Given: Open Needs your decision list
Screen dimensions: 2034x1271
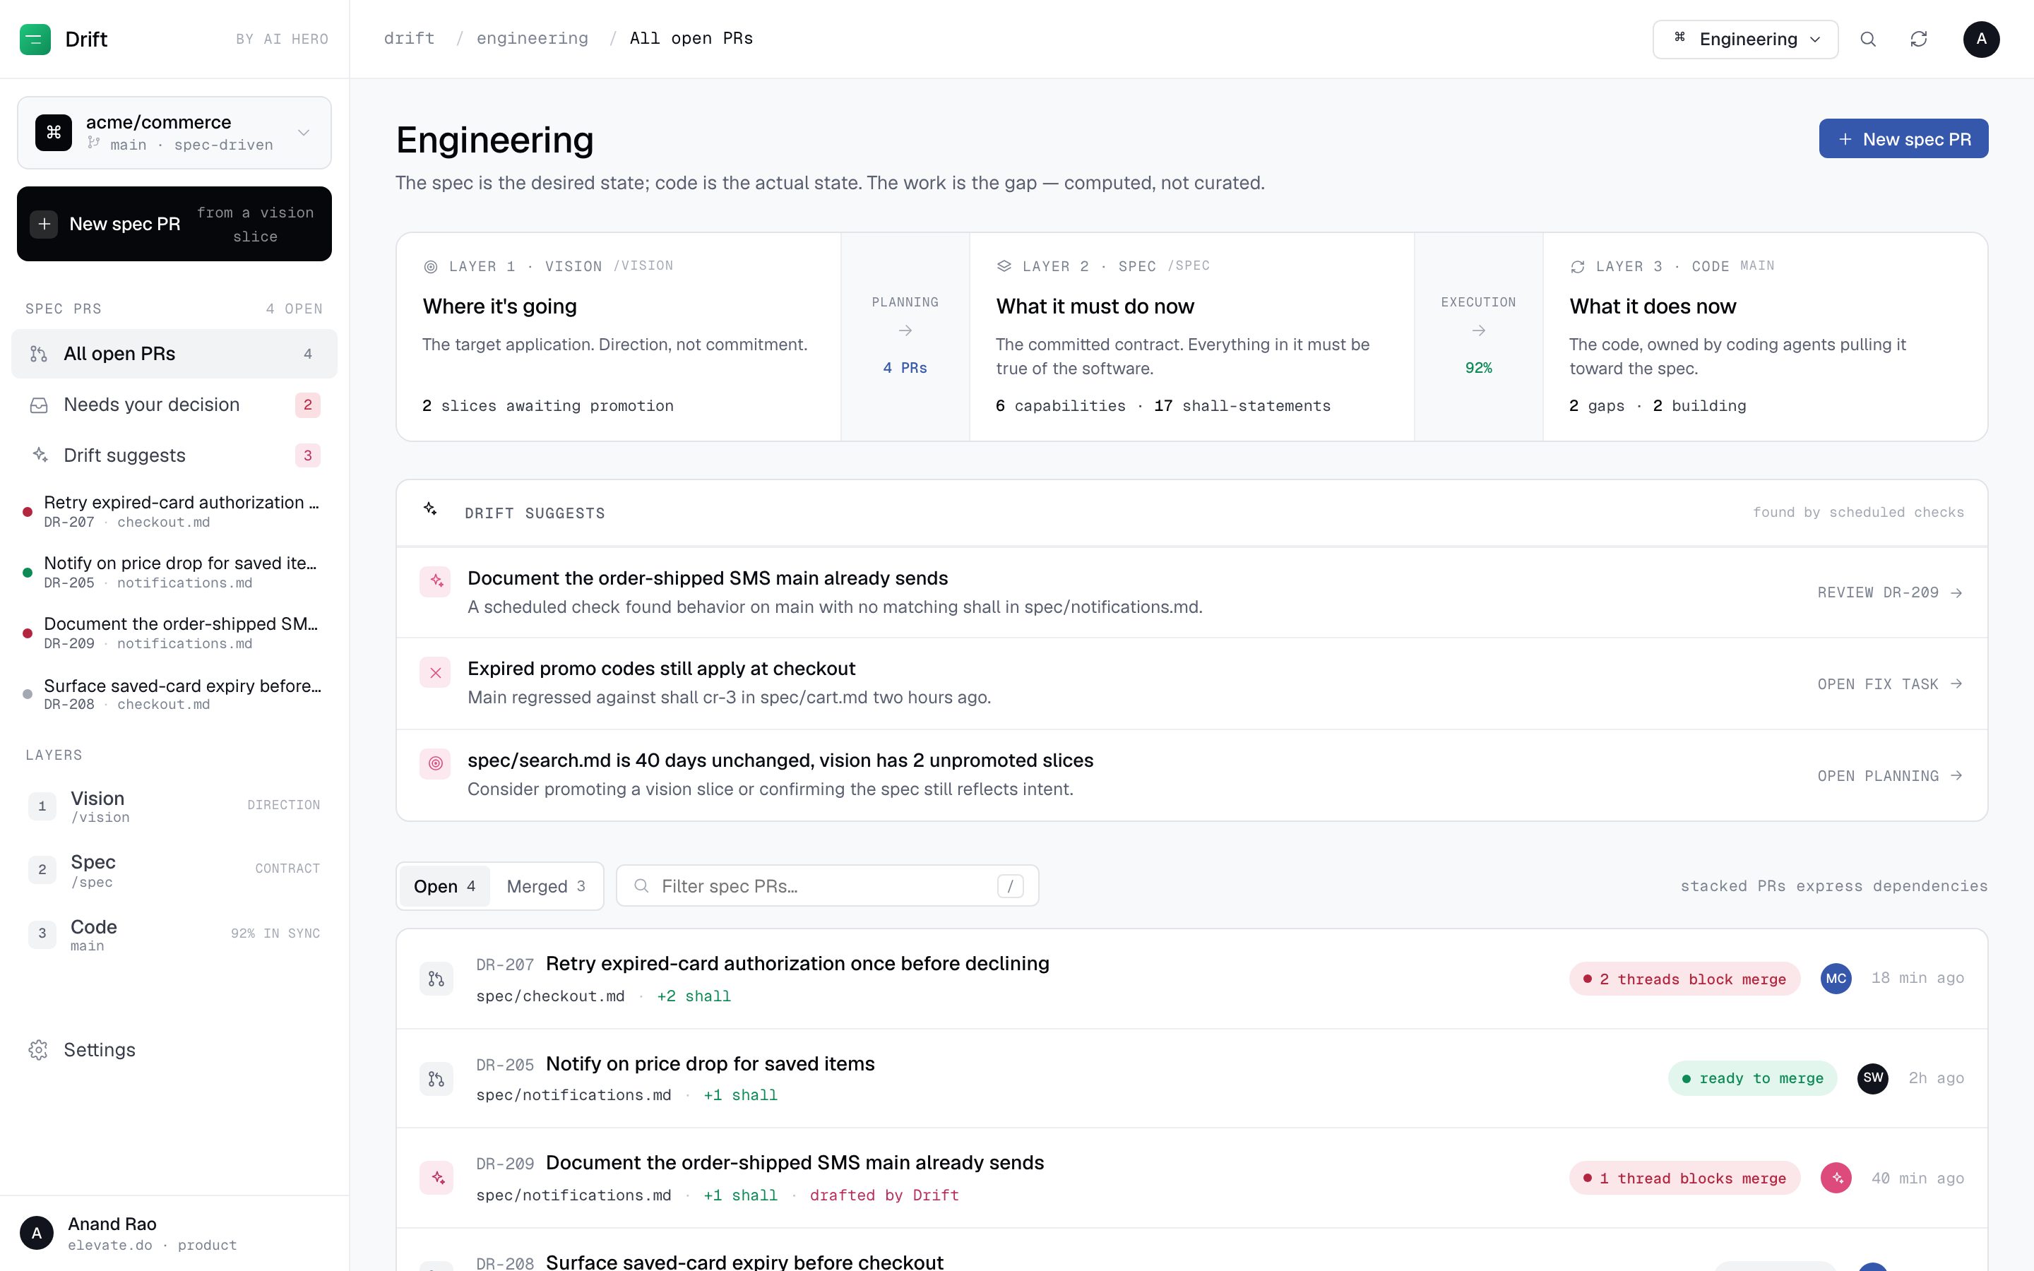Looking at the screenshot, I should [174, 405].
